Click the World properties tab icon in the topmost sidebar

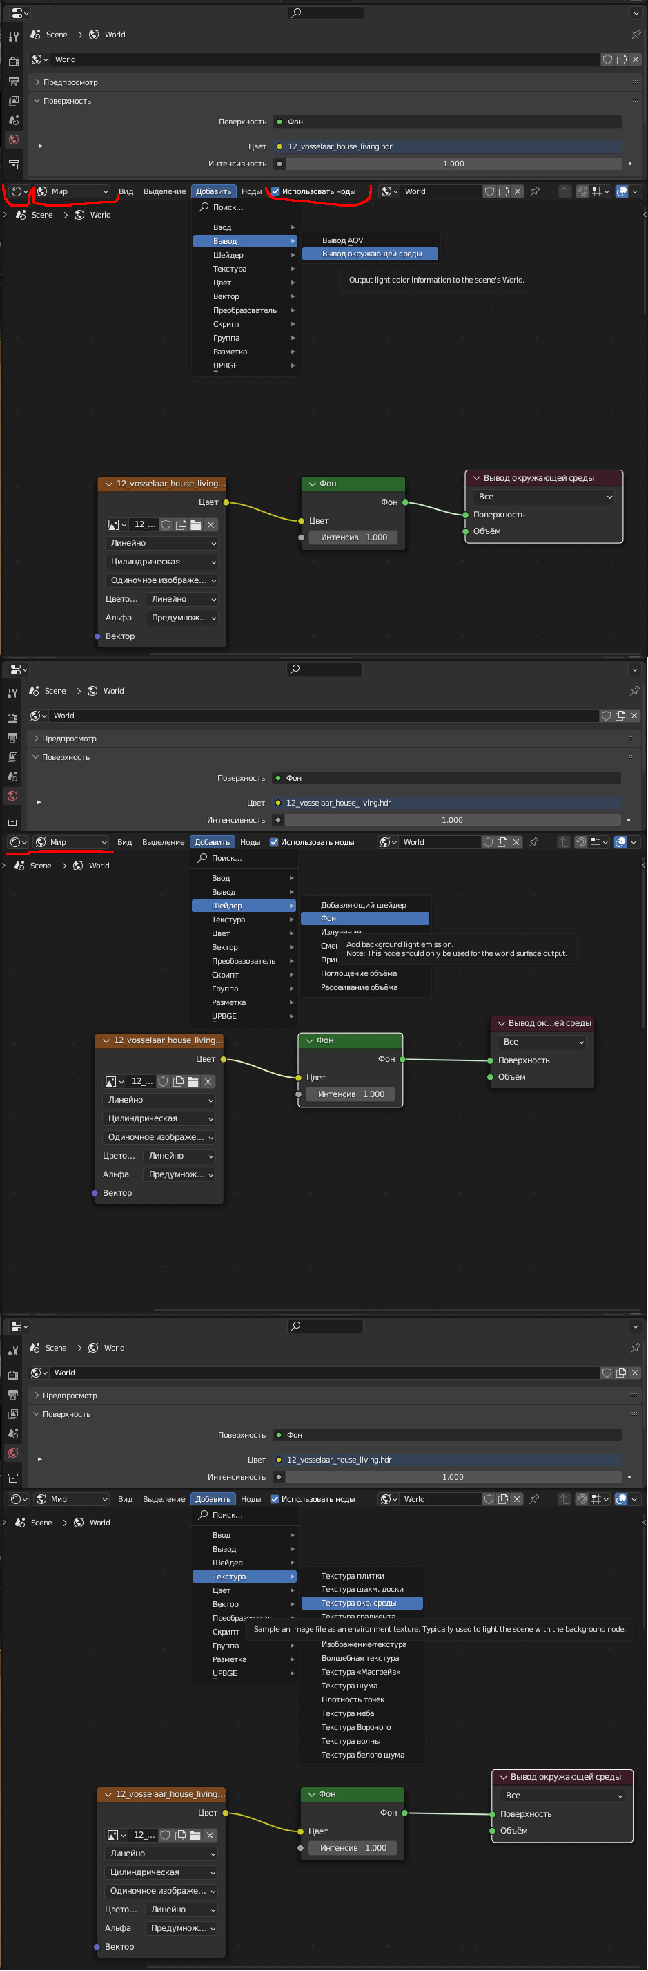pos(13,140)
